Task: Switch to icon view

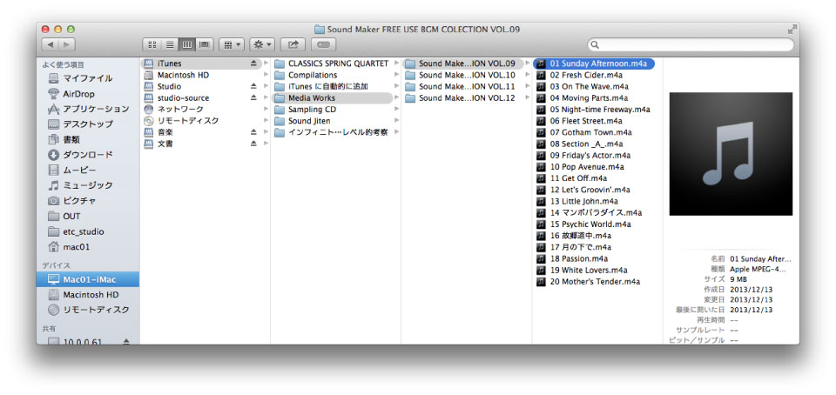Action: tap(152, 44)
